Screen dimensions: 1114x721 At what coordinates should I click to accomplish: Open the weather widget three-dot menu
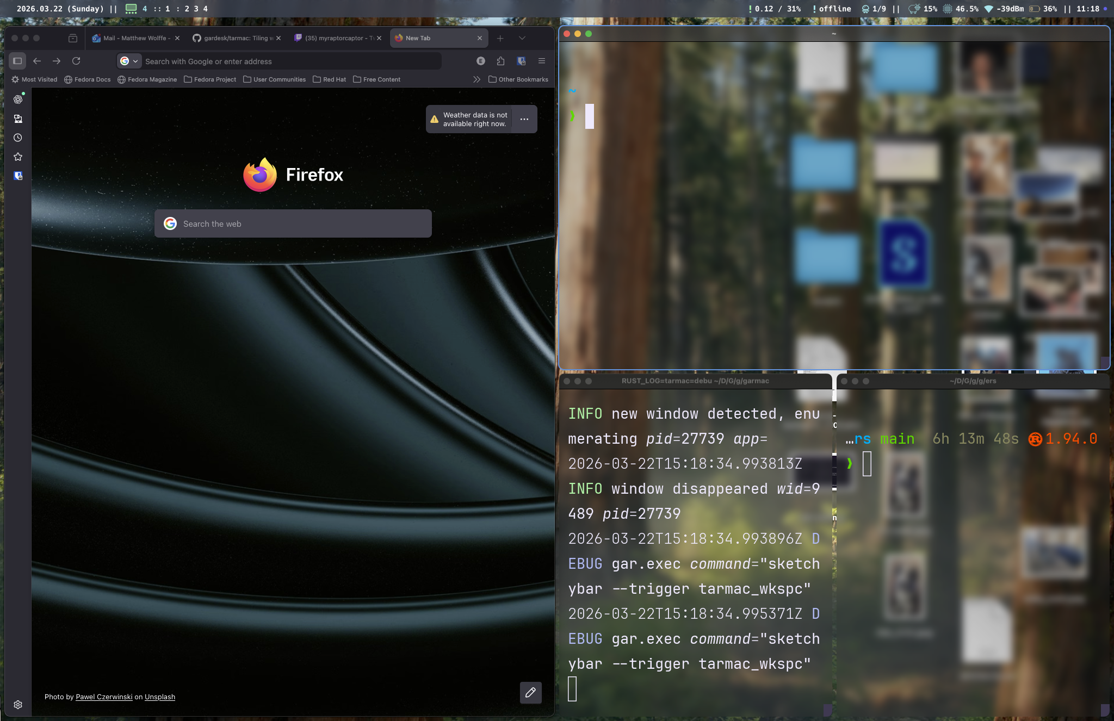point(524,119)
